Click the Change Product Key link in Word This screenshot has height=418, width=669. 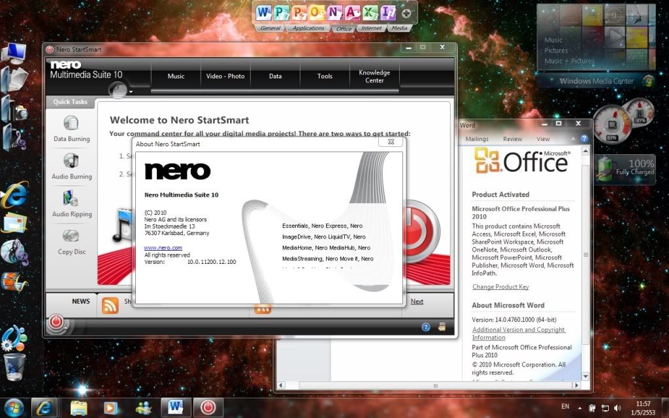[x=500, y=287]
